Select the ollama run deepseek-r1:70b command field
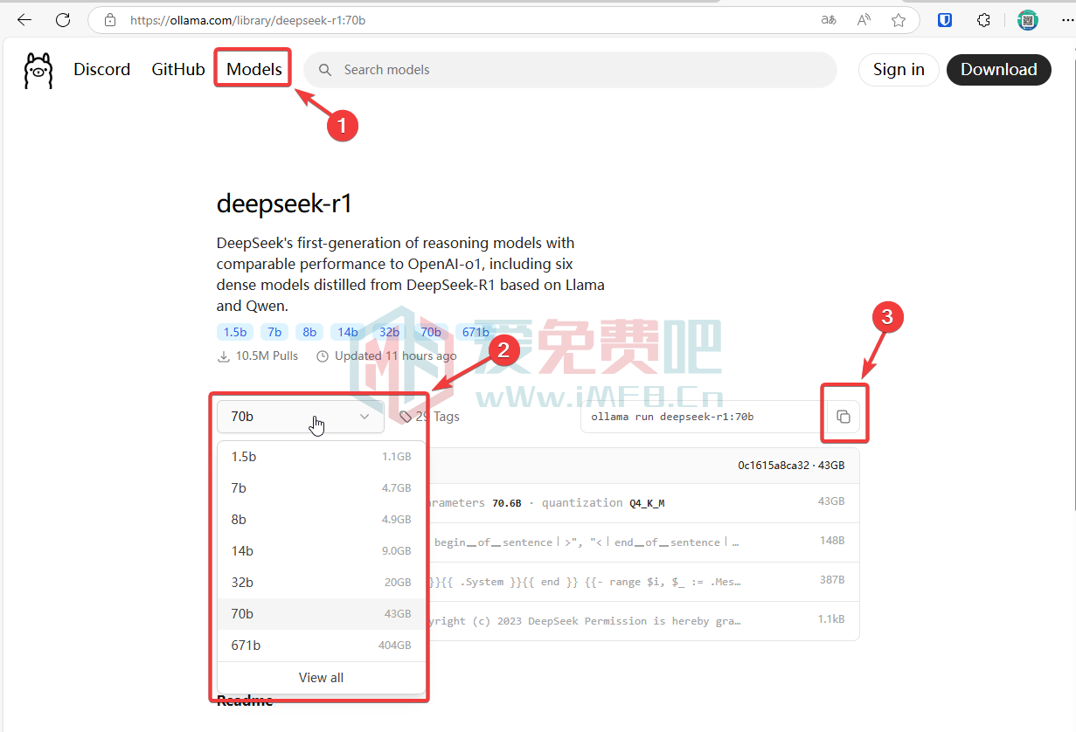Screen dimensions: 1076x732 pyautogui.click(x=704, y=417)
